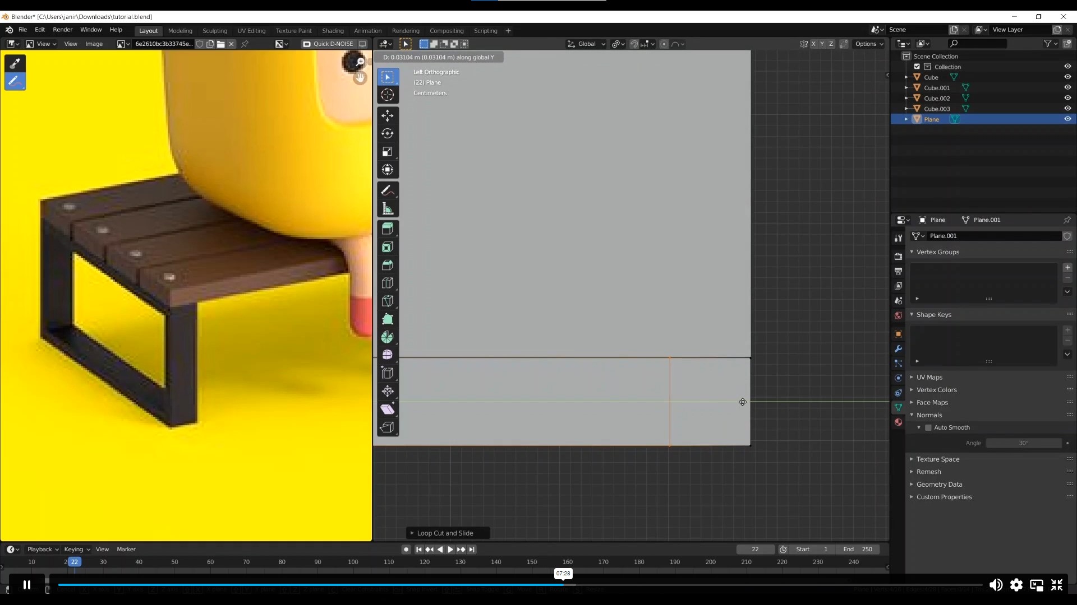Select the Rotate tool
The height and width of the screenshot is (605, 1077).
pos(388,133)
